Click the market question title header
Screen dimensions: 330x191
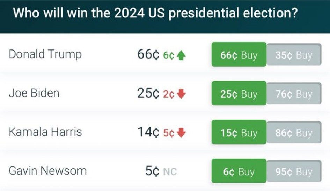155,14
